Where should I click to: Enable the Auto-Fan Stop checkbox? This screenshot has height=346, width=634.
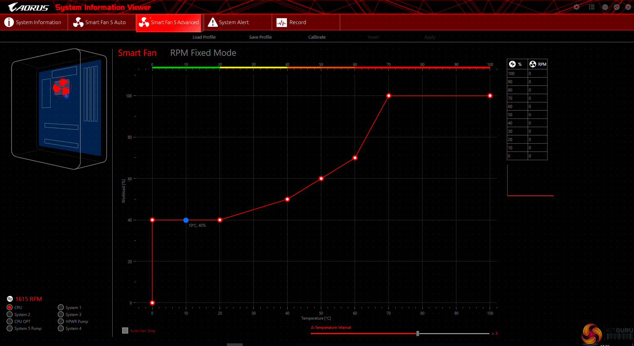pos(125,330)
